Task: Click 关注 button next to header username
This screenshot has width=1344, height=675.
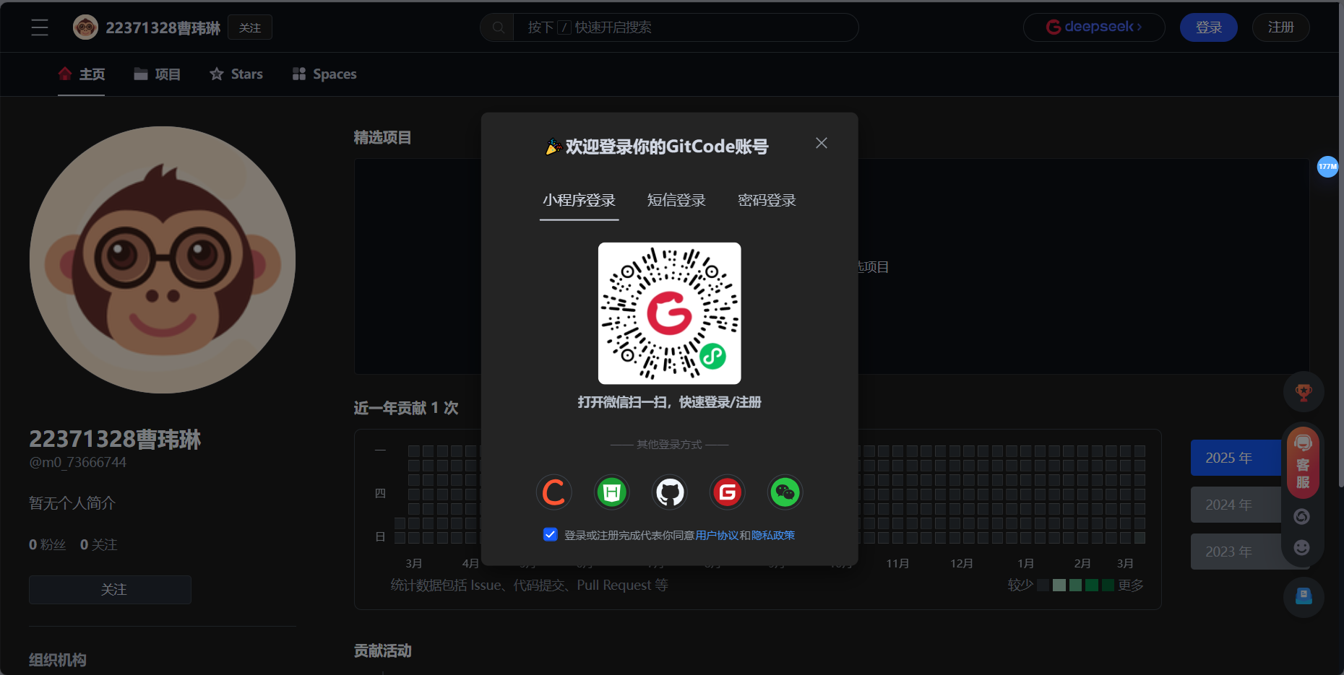Action: point(250,27)
